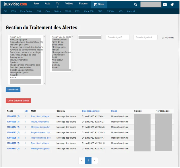Screen dimensions: 180x168
Task: Open the PS5 platform tab
Action: 13,11
